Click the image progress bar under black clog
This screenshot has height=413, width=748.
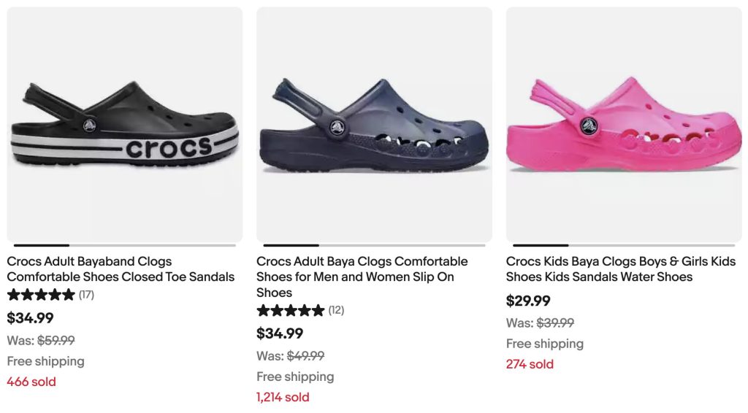tap(125, 245)
